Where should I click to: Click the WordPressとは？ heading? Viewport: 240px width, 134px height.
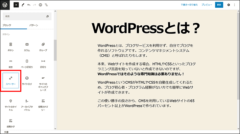click(x=146, y=28)
